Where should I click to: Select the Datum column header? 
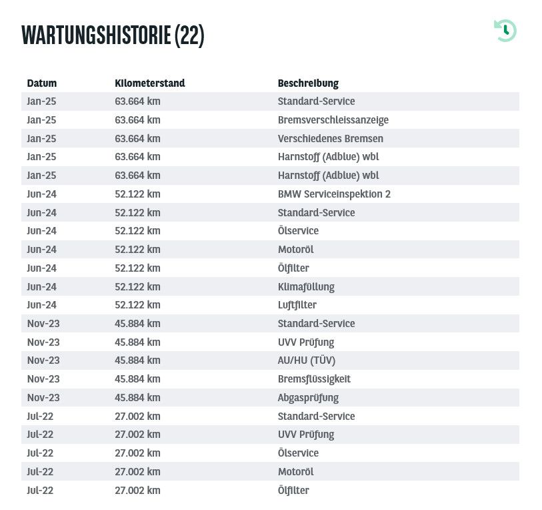point(42,83)
